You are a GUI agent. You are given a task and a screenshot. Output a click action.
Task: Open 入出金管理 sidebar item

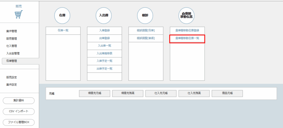[13, 53]
